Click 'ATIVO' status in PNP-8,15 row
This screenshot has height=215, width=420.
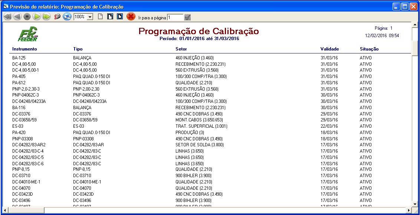tap(365, 169)
